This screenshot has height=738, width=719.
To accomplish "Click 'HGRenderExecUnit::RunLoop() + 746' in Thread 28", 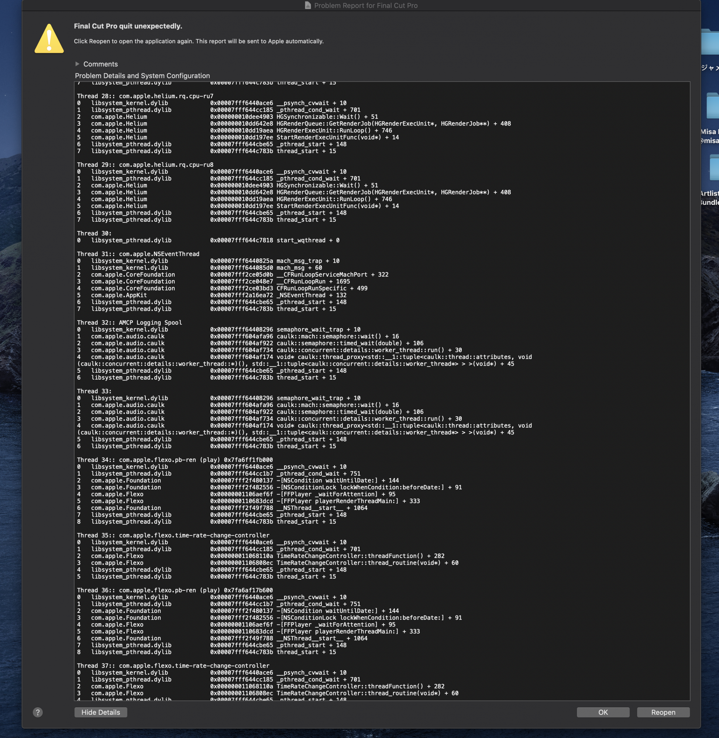I will tap(334, 131).
